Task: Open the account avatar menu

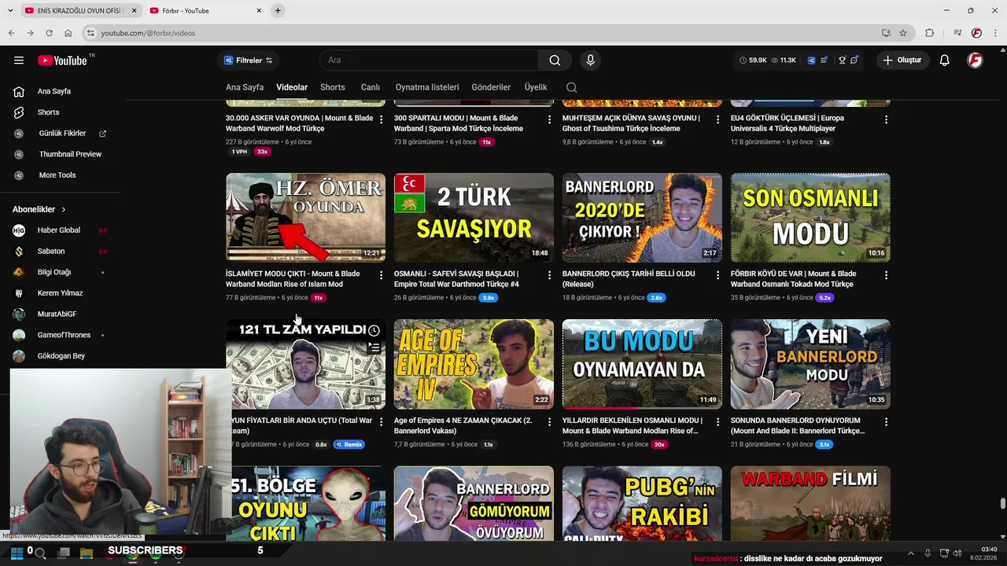Action: click(x=975, y=61)
